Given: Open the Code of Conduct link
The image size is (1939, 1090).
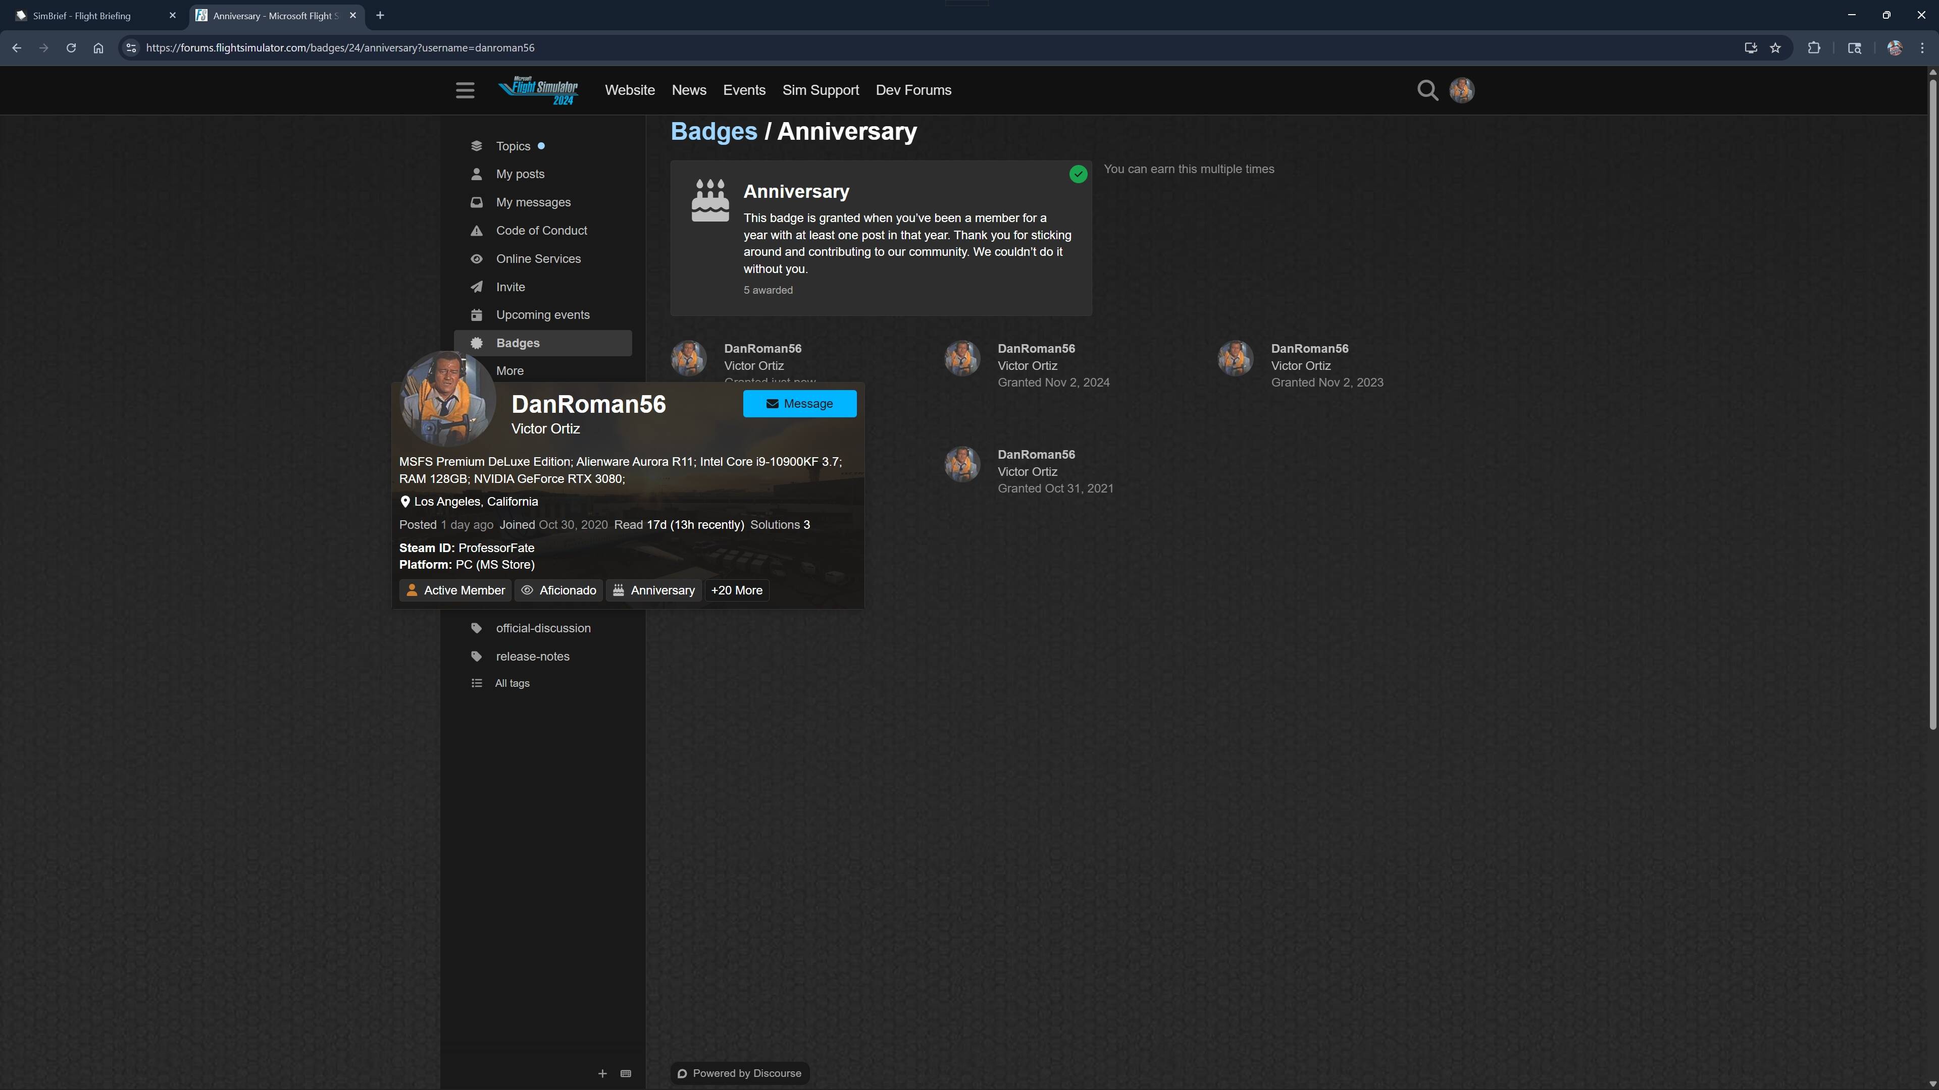Looking at the screenshot, I should point(541,230).
